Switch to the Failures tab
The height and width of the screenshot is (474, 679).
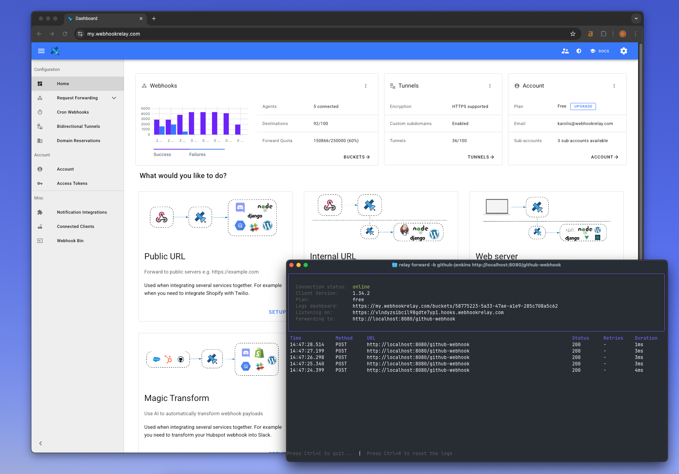(197, 154)
